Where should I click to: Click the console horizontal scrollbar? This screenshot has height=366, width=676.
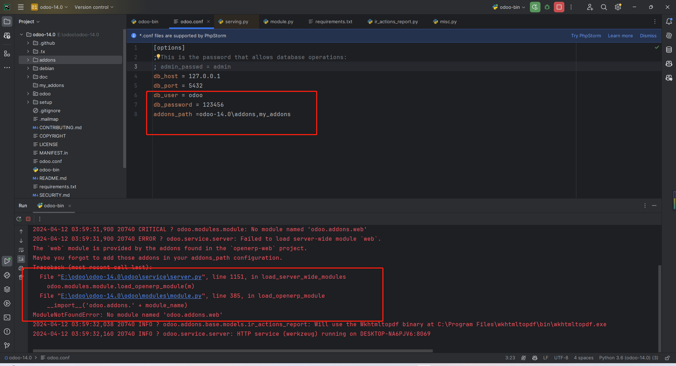(233, 351)
